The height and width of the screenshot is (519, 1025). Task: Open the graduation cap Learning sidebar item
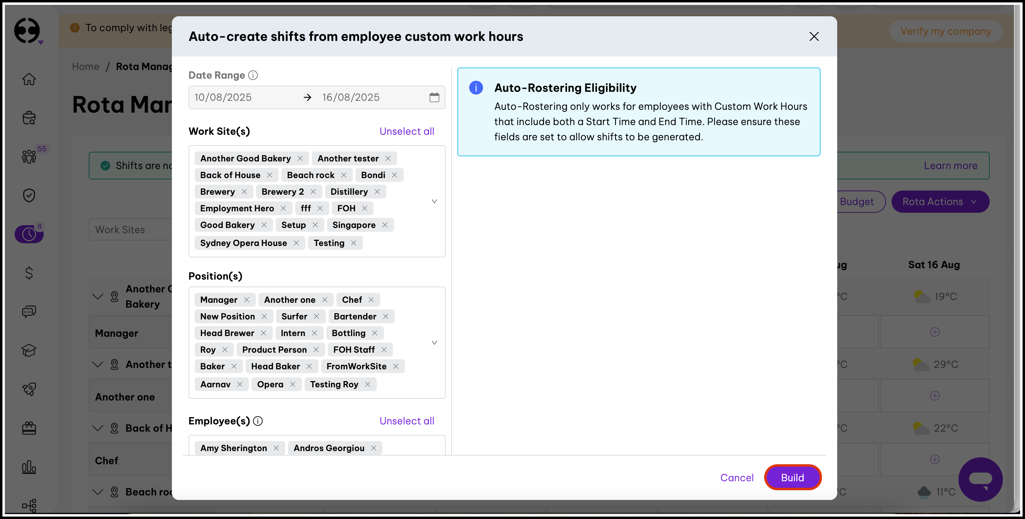[x=29, y=350]
